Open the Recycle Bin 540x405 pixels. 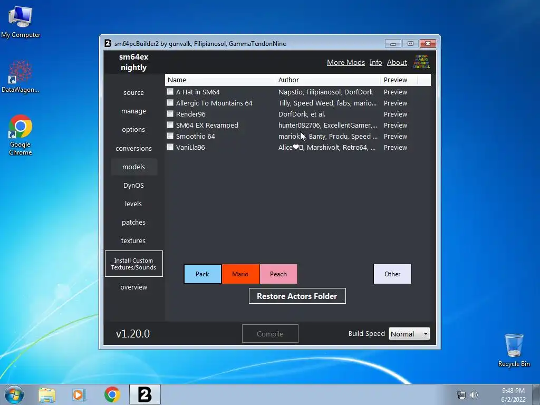click(x=514, y=350)
